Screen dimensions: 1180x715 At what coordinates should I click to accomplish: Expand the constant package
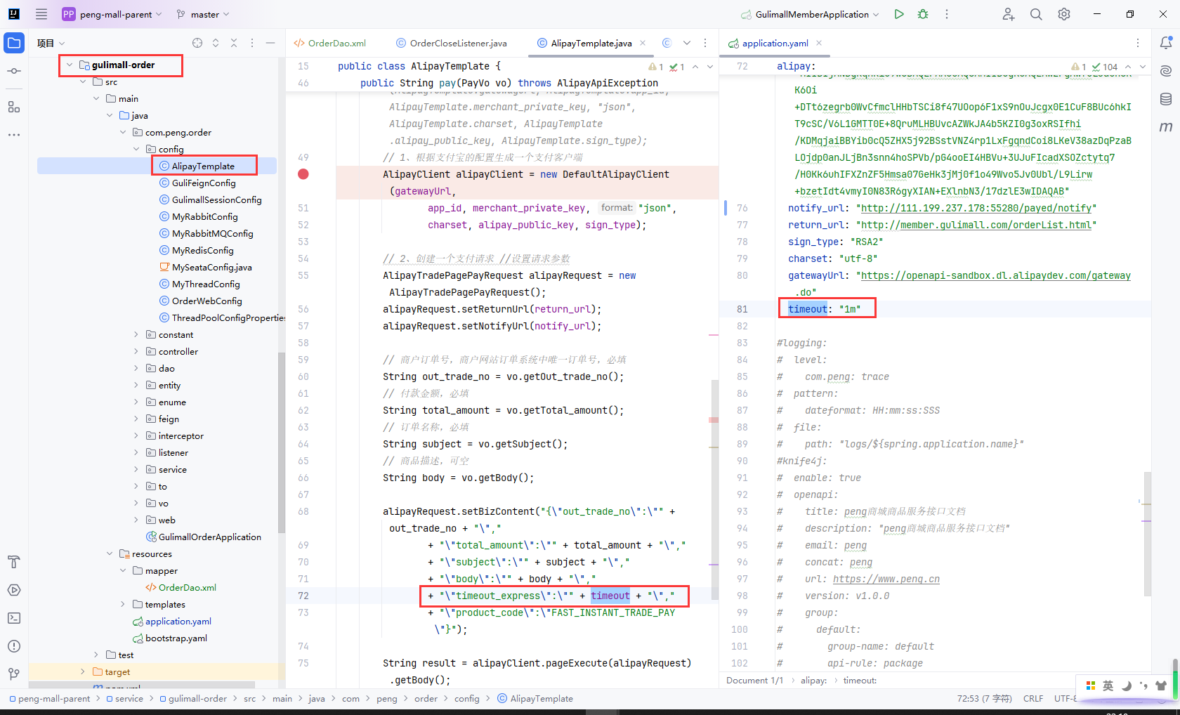pyautogui.click(x=136, y=334)
